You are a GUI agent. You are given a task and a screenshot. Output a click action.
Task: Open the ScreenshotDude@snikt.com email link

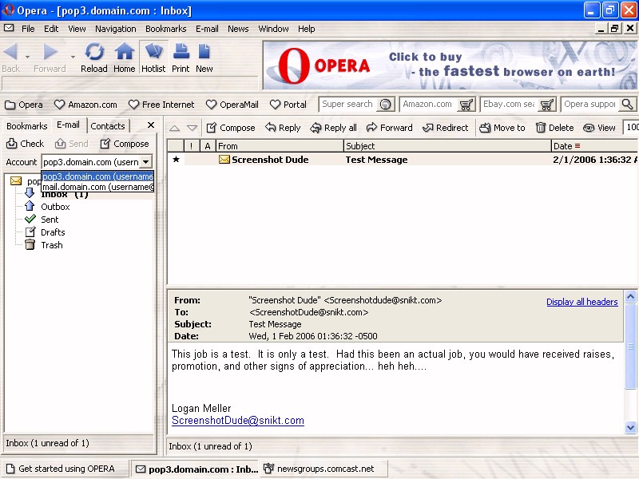click(238, 421)
